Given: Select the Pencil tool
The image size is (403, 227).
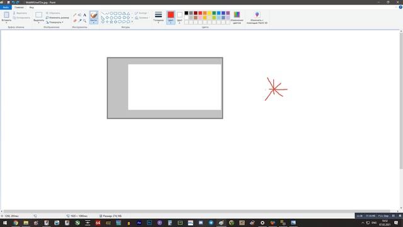Looking at the screenshot, I should click(x=75, y=15).
